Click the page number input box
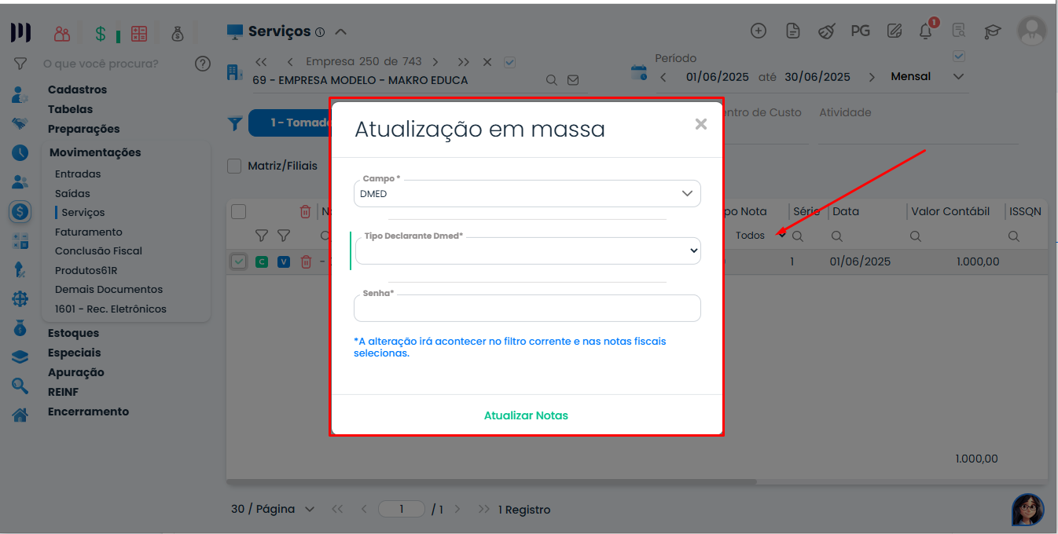Screen dimensions: 1058x534 [401, 509]
